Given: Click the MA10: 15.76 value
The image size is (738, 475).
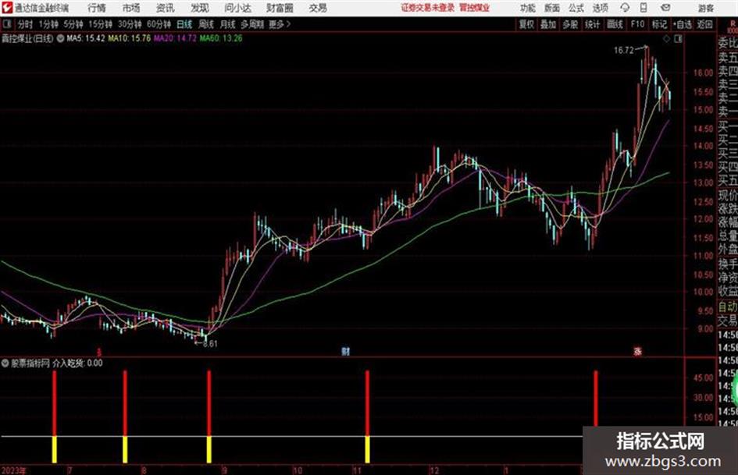Looking at the screenshot, I should (x=130, y=38).
